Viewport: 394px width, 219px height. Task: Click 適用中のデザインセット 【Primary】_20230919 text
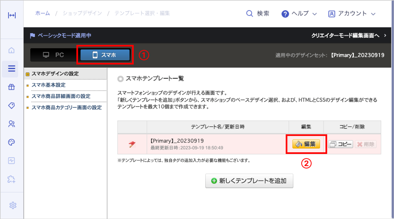click(x=330, y=55)
